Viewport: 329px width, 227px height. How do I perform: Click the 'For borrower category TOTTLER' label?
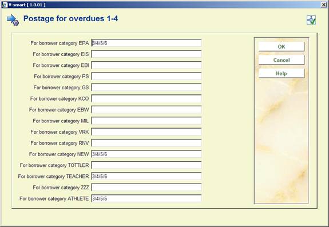tap(54, 165)
